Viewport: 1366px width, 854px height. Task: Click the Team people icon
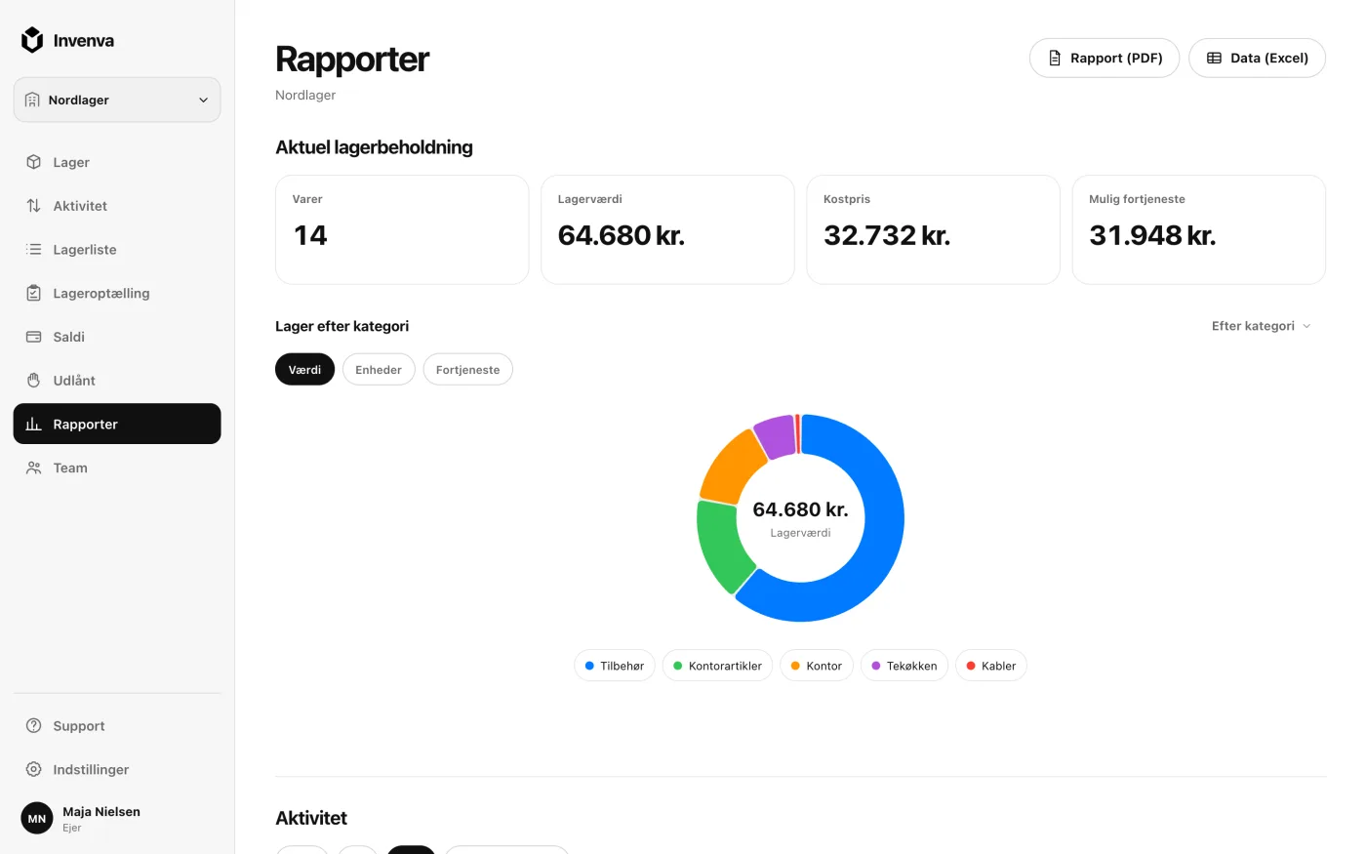[33, 468]
